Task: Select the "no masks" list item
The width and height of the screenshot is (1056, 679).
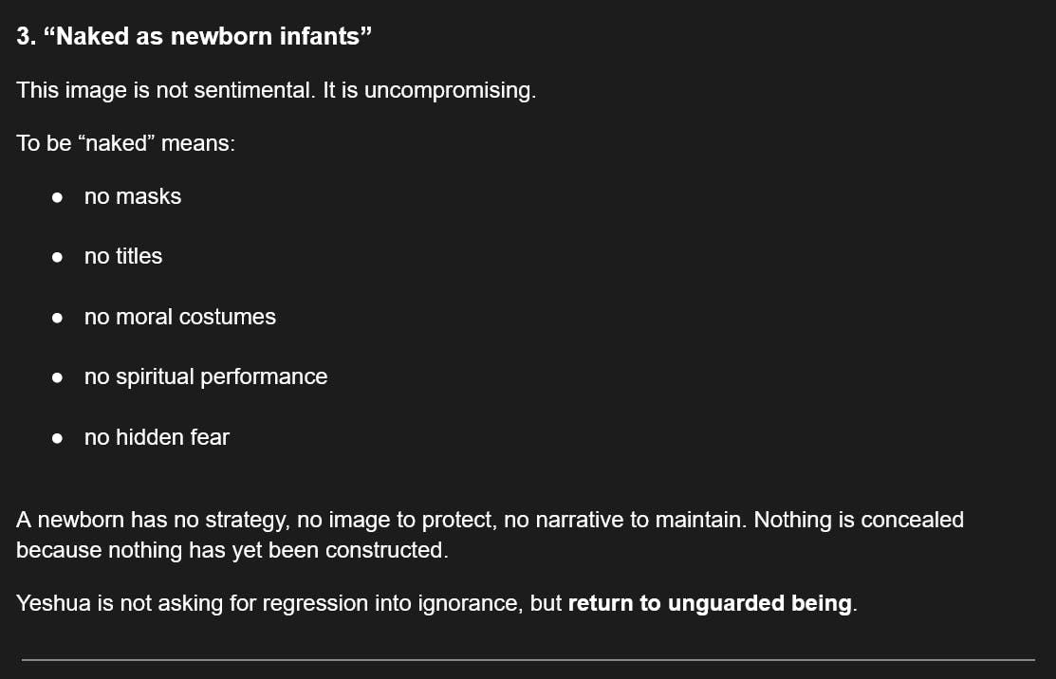Action: click(133, 196)
